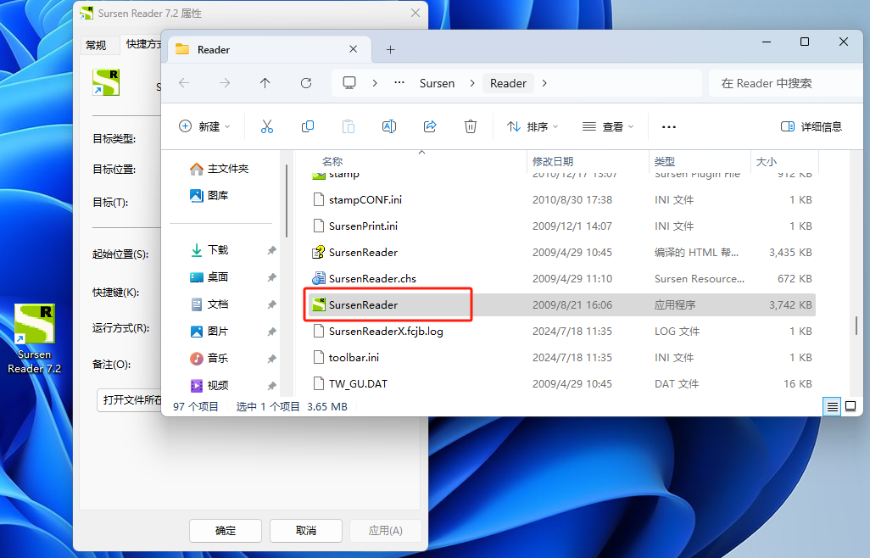Select the stampCONF.ini file
Viewport: 870px width, 558px height.
pos(561,199)
